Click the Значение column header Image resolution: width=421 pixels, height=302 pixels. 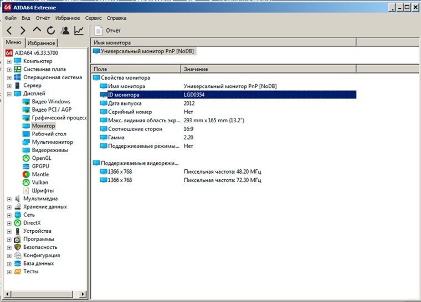click(x=269, y=69)
